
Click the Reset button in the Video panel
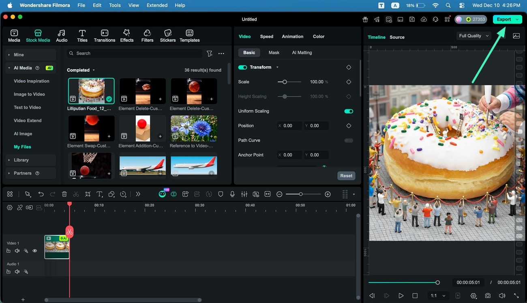tap(346, 175)
